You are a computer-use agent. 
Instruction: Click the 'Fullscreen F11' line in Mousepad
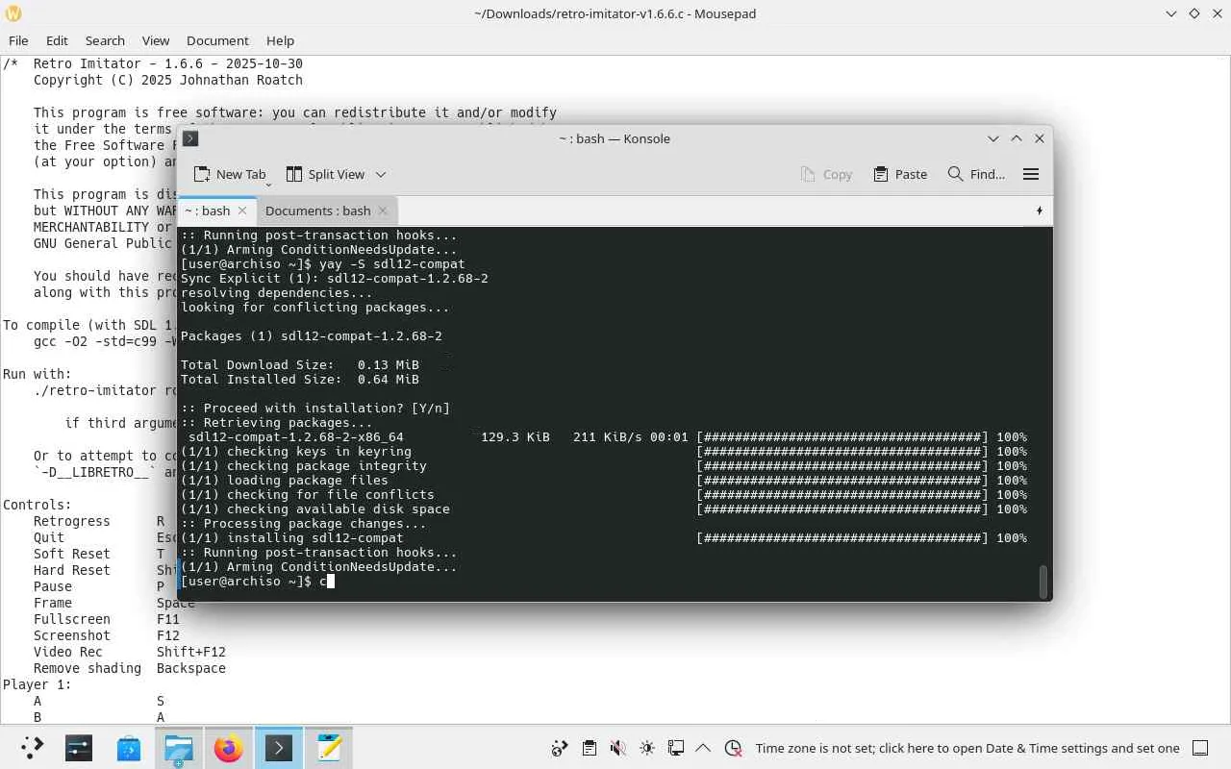[x=107, y=619]
